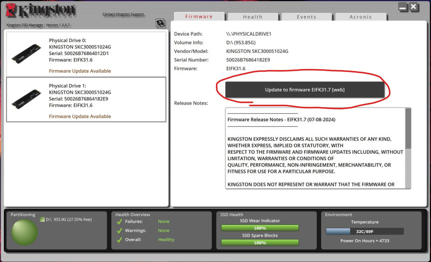This screenshot has height=262, width=431.
Task: Click the Warnings None status text
Action: tap(164, 230)
